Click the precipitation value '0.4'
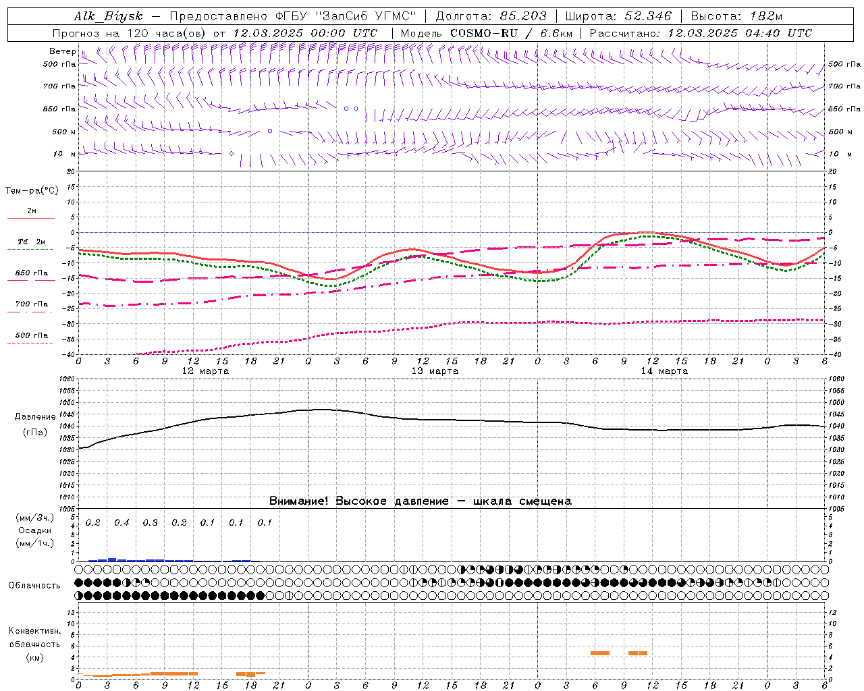Image resolution: width=864 pixels, height=691 pixels. (x=122, y=523)
